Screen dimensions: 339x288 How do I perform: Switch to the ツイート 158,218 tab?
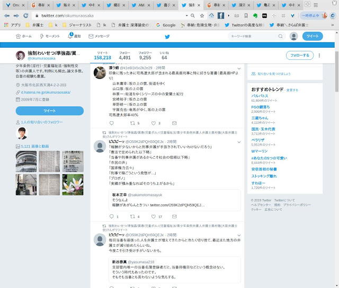[x=102, y=56]
